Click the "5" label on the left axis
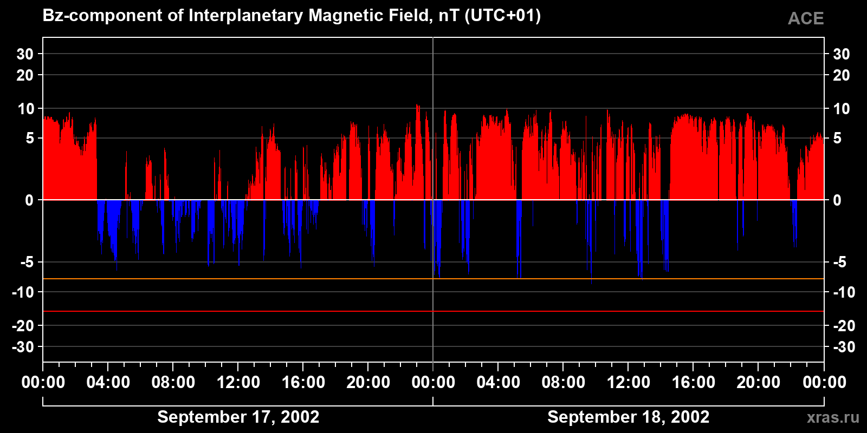 (x=30, y=139)
